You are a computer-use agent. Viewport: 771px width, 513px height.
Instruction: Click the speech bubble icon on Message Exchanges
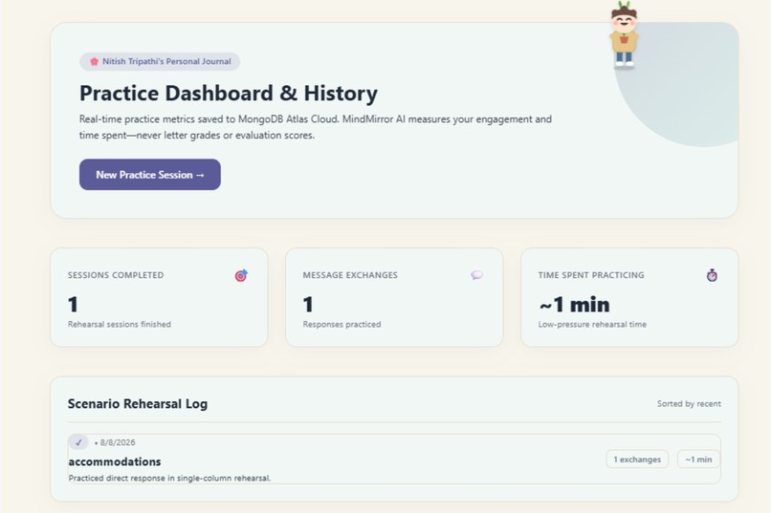point(476,275)
